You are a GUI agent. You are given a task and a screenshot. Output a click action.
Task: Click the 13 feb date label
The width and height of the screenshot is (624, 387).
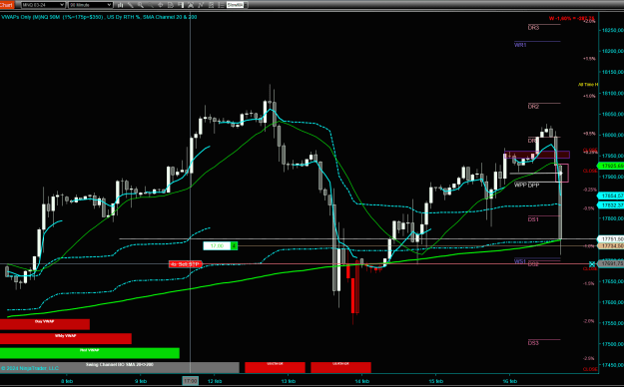point(289,381)
